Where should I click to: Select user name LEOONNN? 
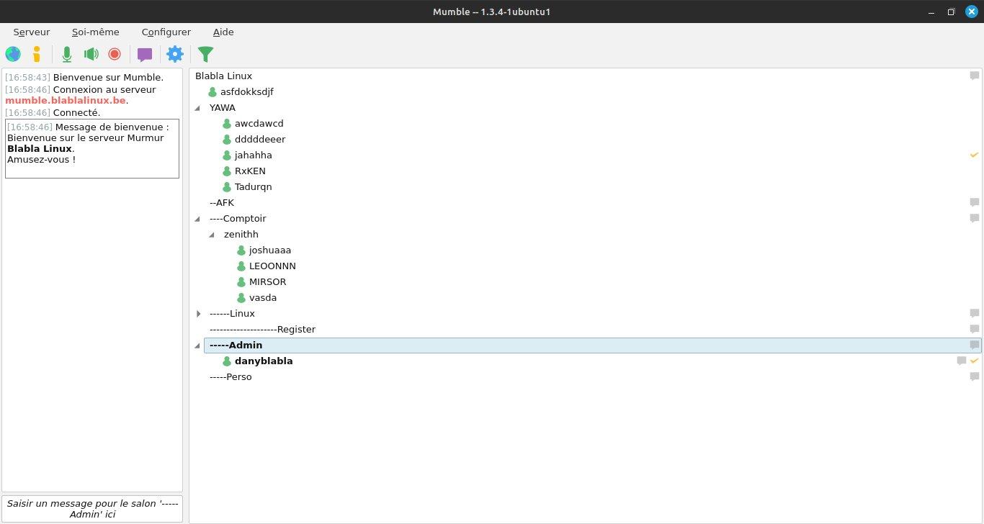(272, 266)
